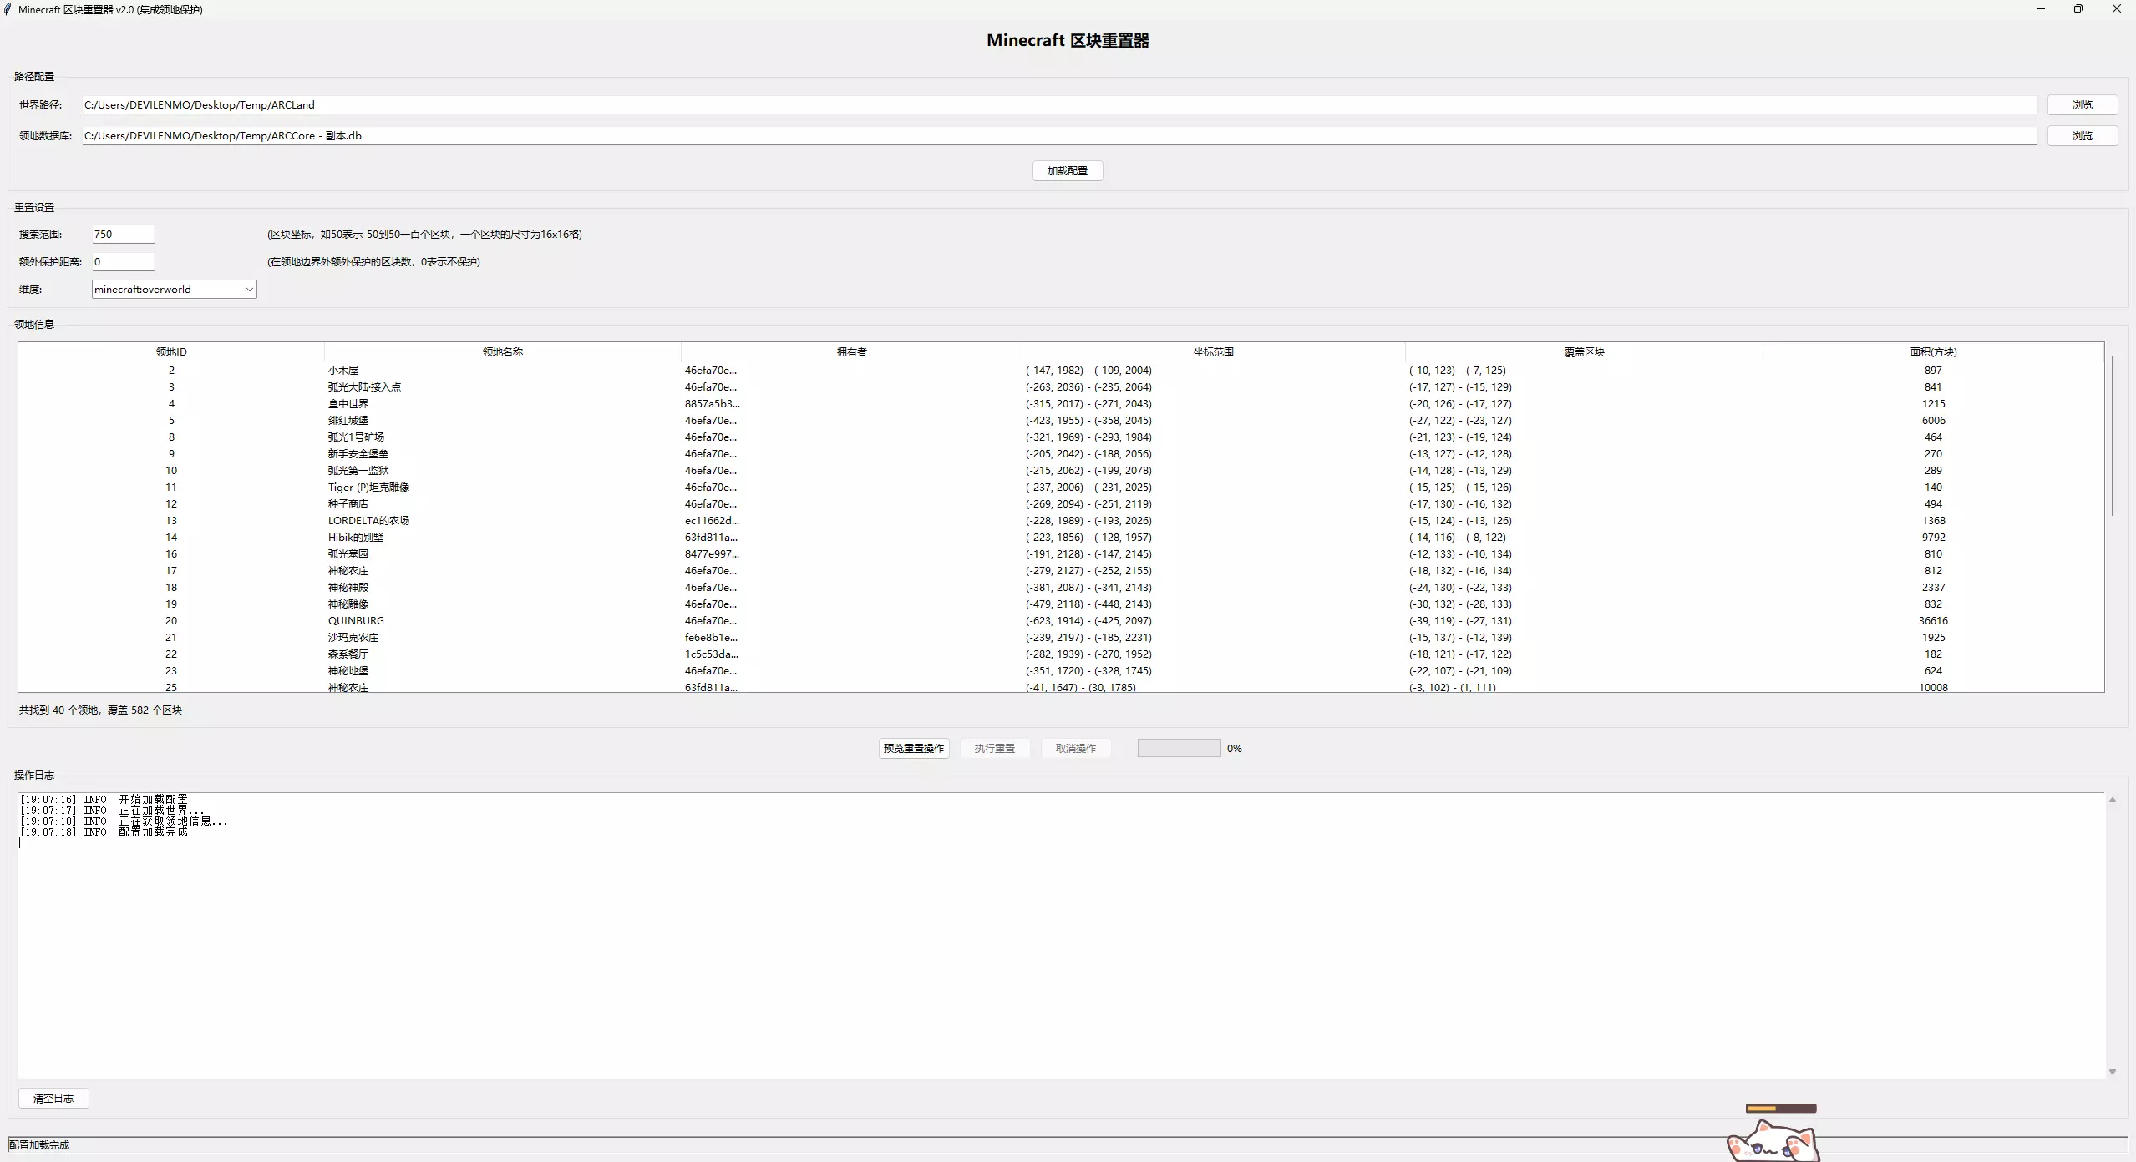Select the Tiger (P)坦克雕像 row
Image resolution: width=2136 pixels, height=1162 pixels.
(x=1061, y=487)
